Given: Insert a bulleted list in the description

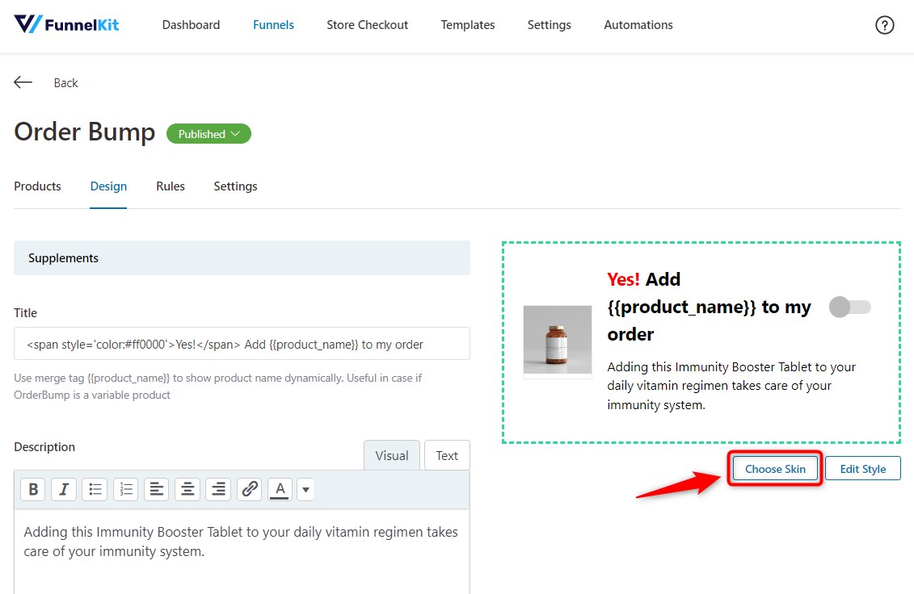Looking at the screenshot, I should 95,489.
